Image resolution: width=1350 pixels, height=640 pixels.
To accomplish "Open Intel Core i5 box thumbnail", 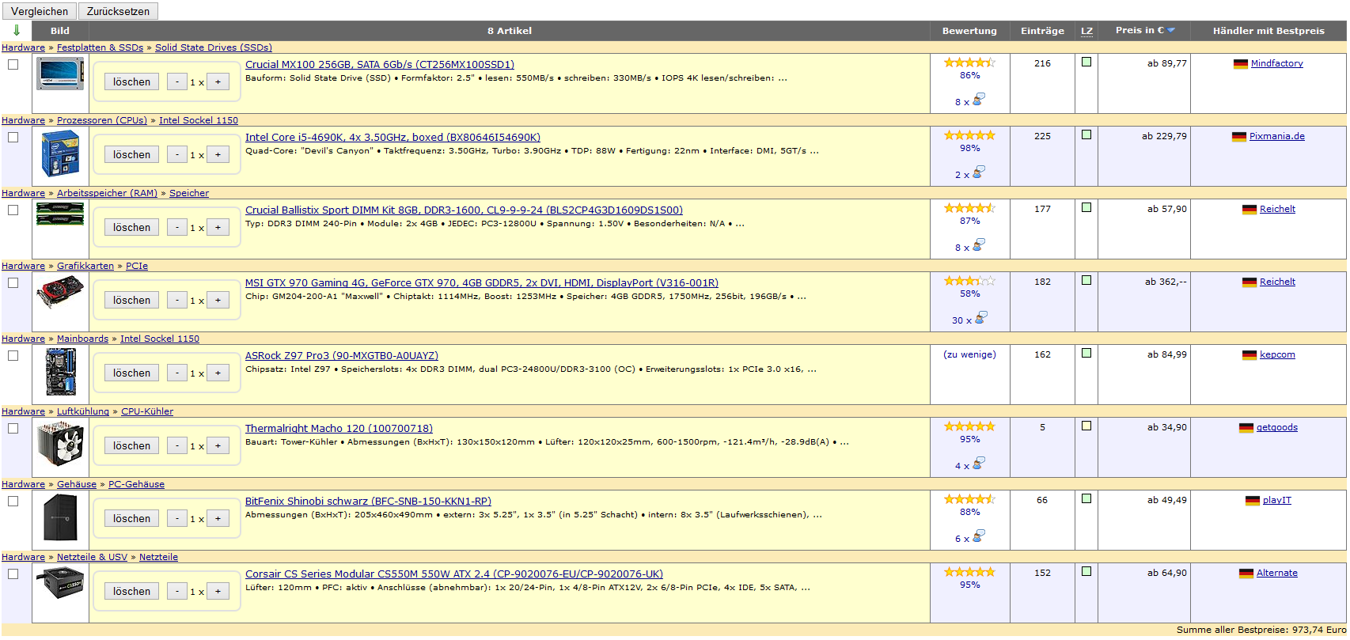I will pyautogui.click(x=60, y=153).
